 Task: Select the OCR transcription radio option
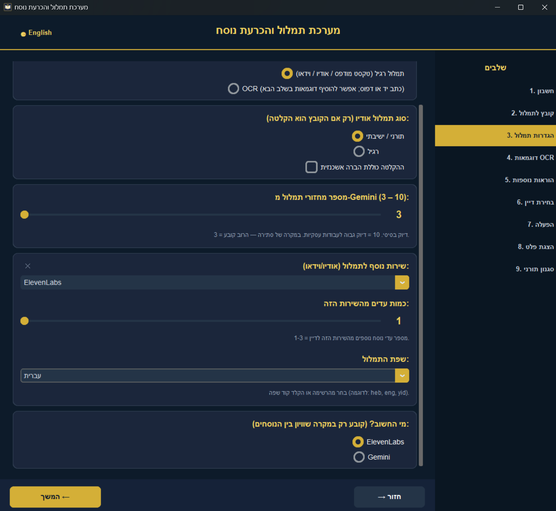[x=233, y=89]
